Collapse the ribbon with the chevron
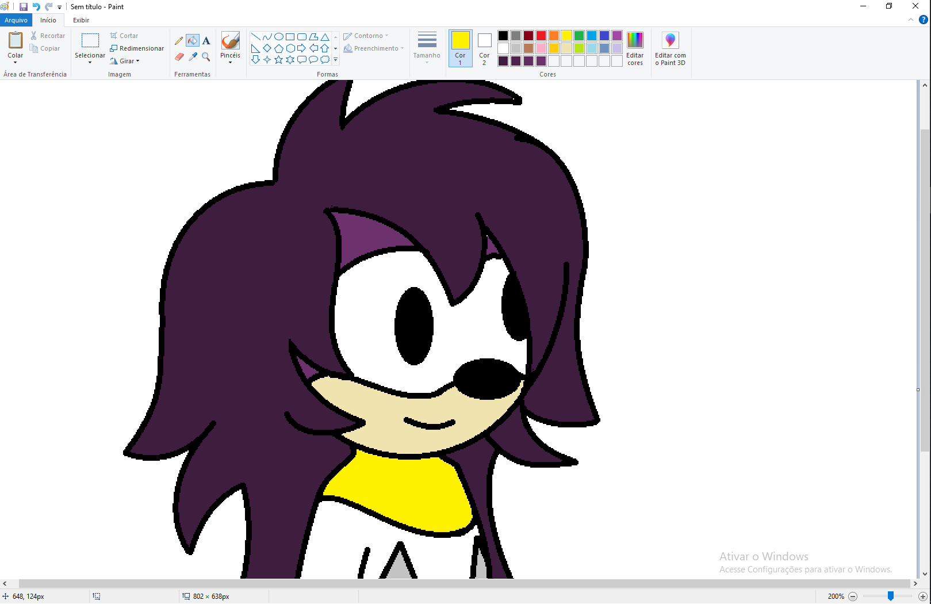Viewport: 931px width, 604px height. (911, 20)
